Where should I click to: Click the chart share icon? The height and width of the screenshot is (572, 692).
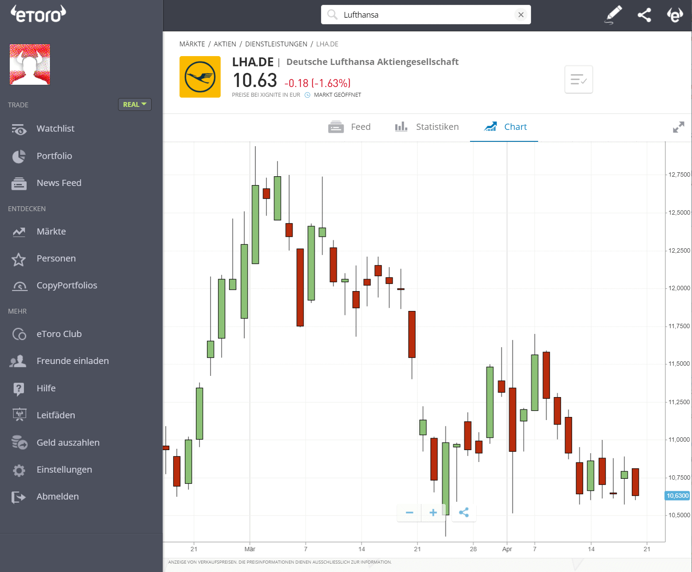[x=464, y=512]
